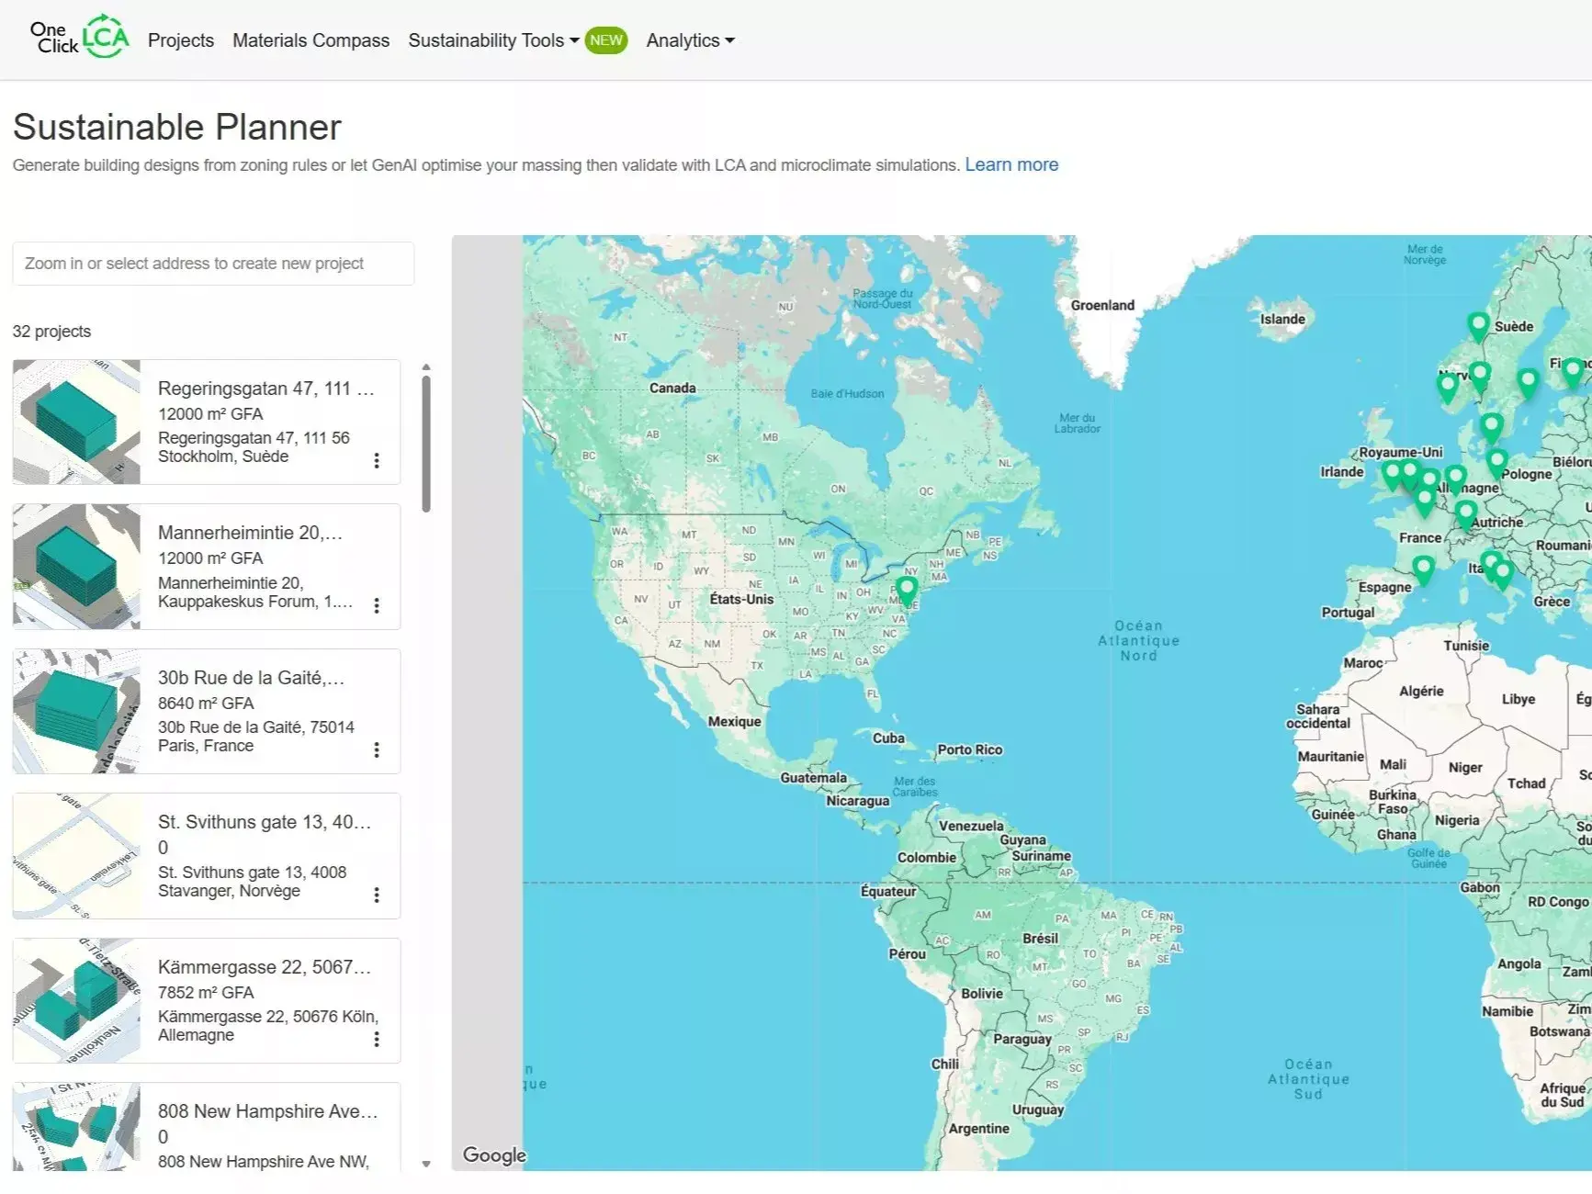The height and width of the screenshot is (1194, 1592).
Task: Go to Materials Compass
Action: 310,40
